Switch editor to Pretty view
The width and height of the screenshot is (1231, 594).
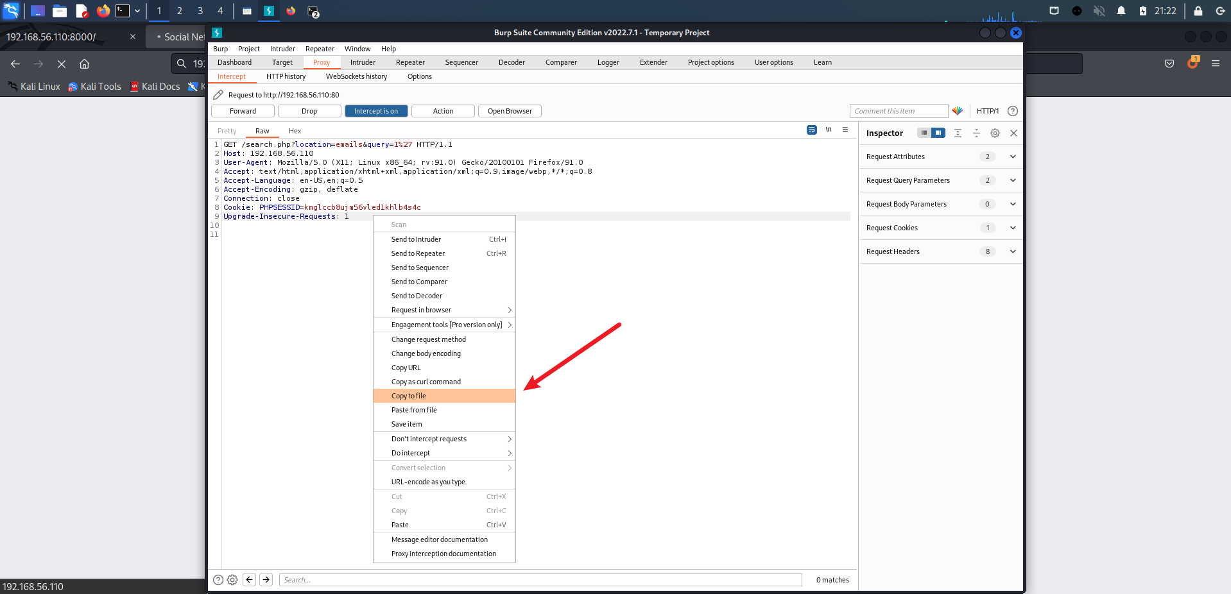[227, 131]
